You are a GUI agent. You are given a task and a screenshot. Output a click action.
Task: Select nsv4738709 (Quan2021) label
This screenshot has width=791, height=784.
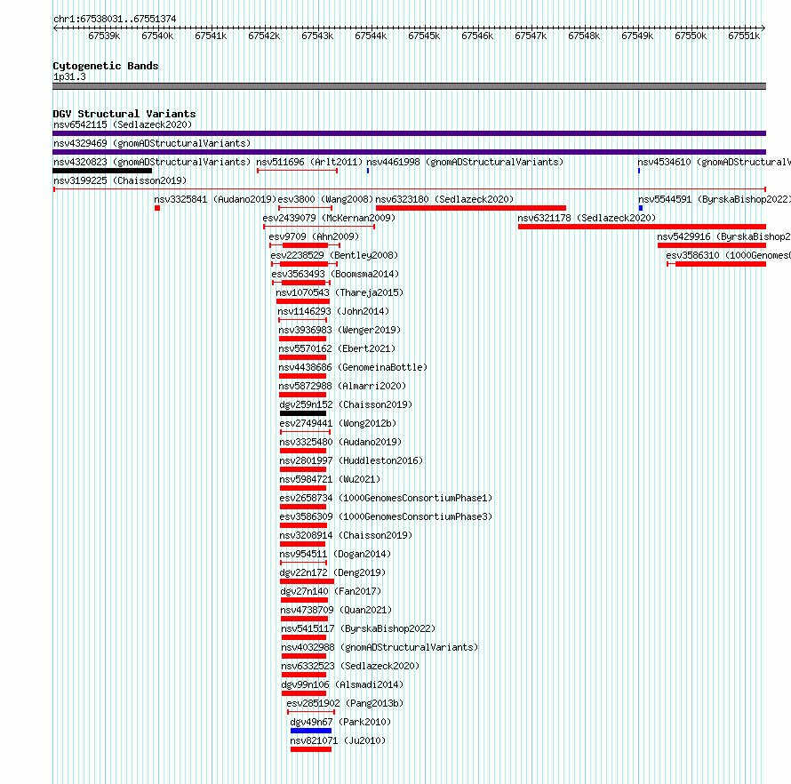tap(337, 610)
